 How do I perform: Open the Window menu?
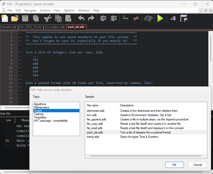[x=84, y=10]
